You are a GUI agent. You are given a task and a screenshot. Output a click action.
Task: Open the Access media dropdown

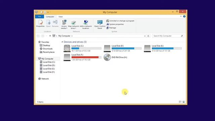coord(64,25)
